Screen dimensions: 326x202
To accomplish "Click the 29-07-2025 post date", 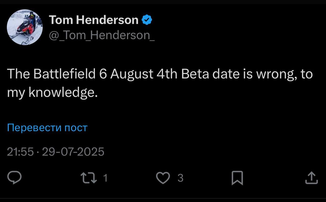I will click(73, 152).
